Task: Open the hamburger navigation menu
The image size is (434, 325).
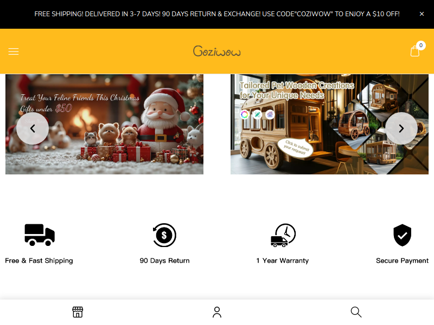Action: coord(14,51)
